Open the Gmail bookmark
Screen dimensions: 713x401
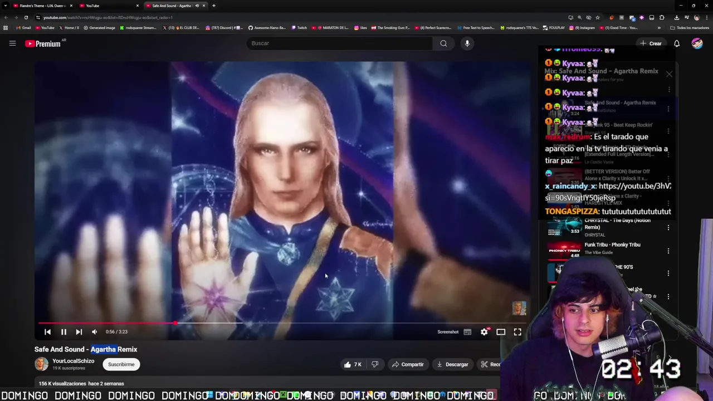pyautogui.click(x=23, y=28)
